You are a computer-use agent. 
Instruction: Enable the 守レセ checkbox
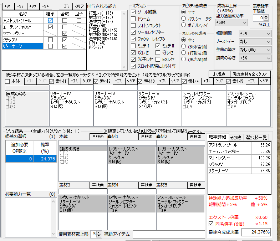pyautogui.click(x=158, y=53)
